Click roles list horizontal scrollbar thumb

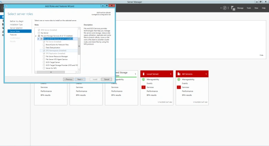[51, 72]
